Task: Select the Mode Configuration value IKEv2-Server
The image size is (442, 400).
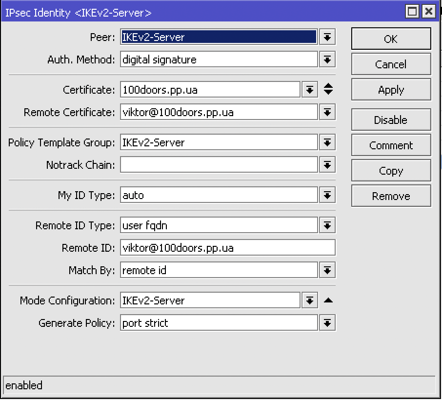Action: click(x=210, y=300)
